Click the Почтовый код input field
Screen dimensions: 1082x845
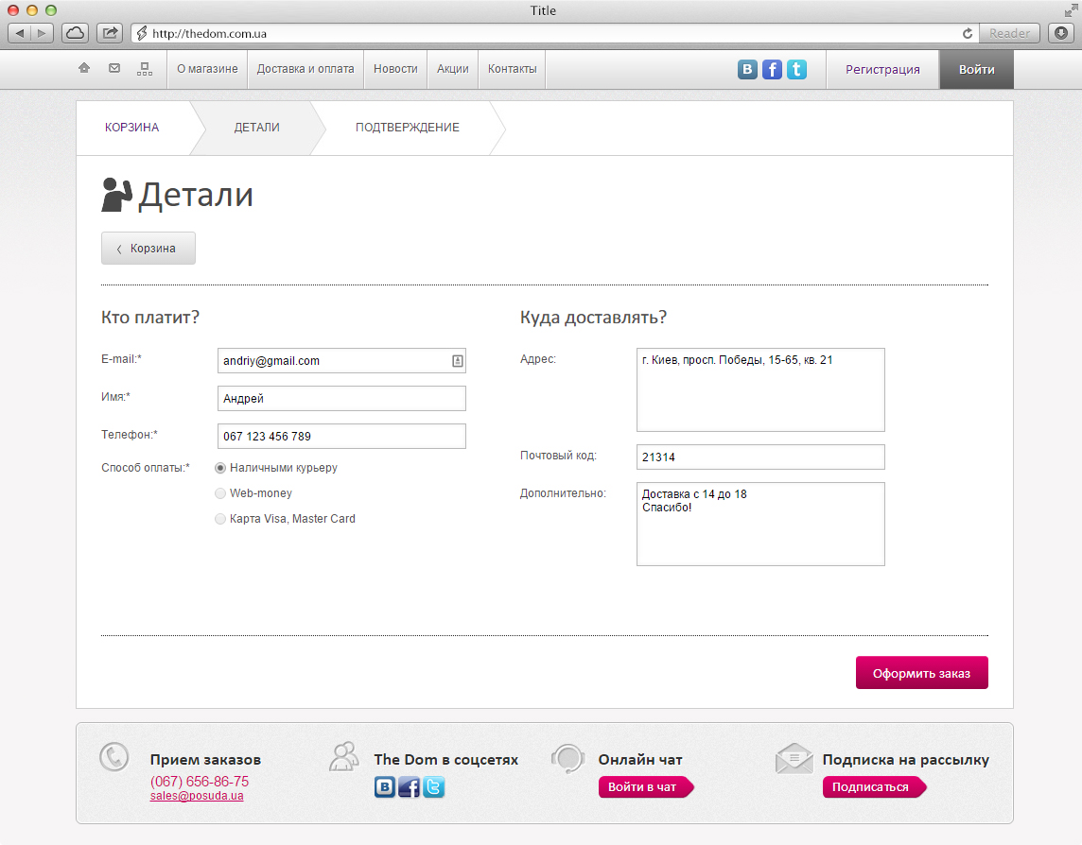pyautogui.click(x=760, y=457)
